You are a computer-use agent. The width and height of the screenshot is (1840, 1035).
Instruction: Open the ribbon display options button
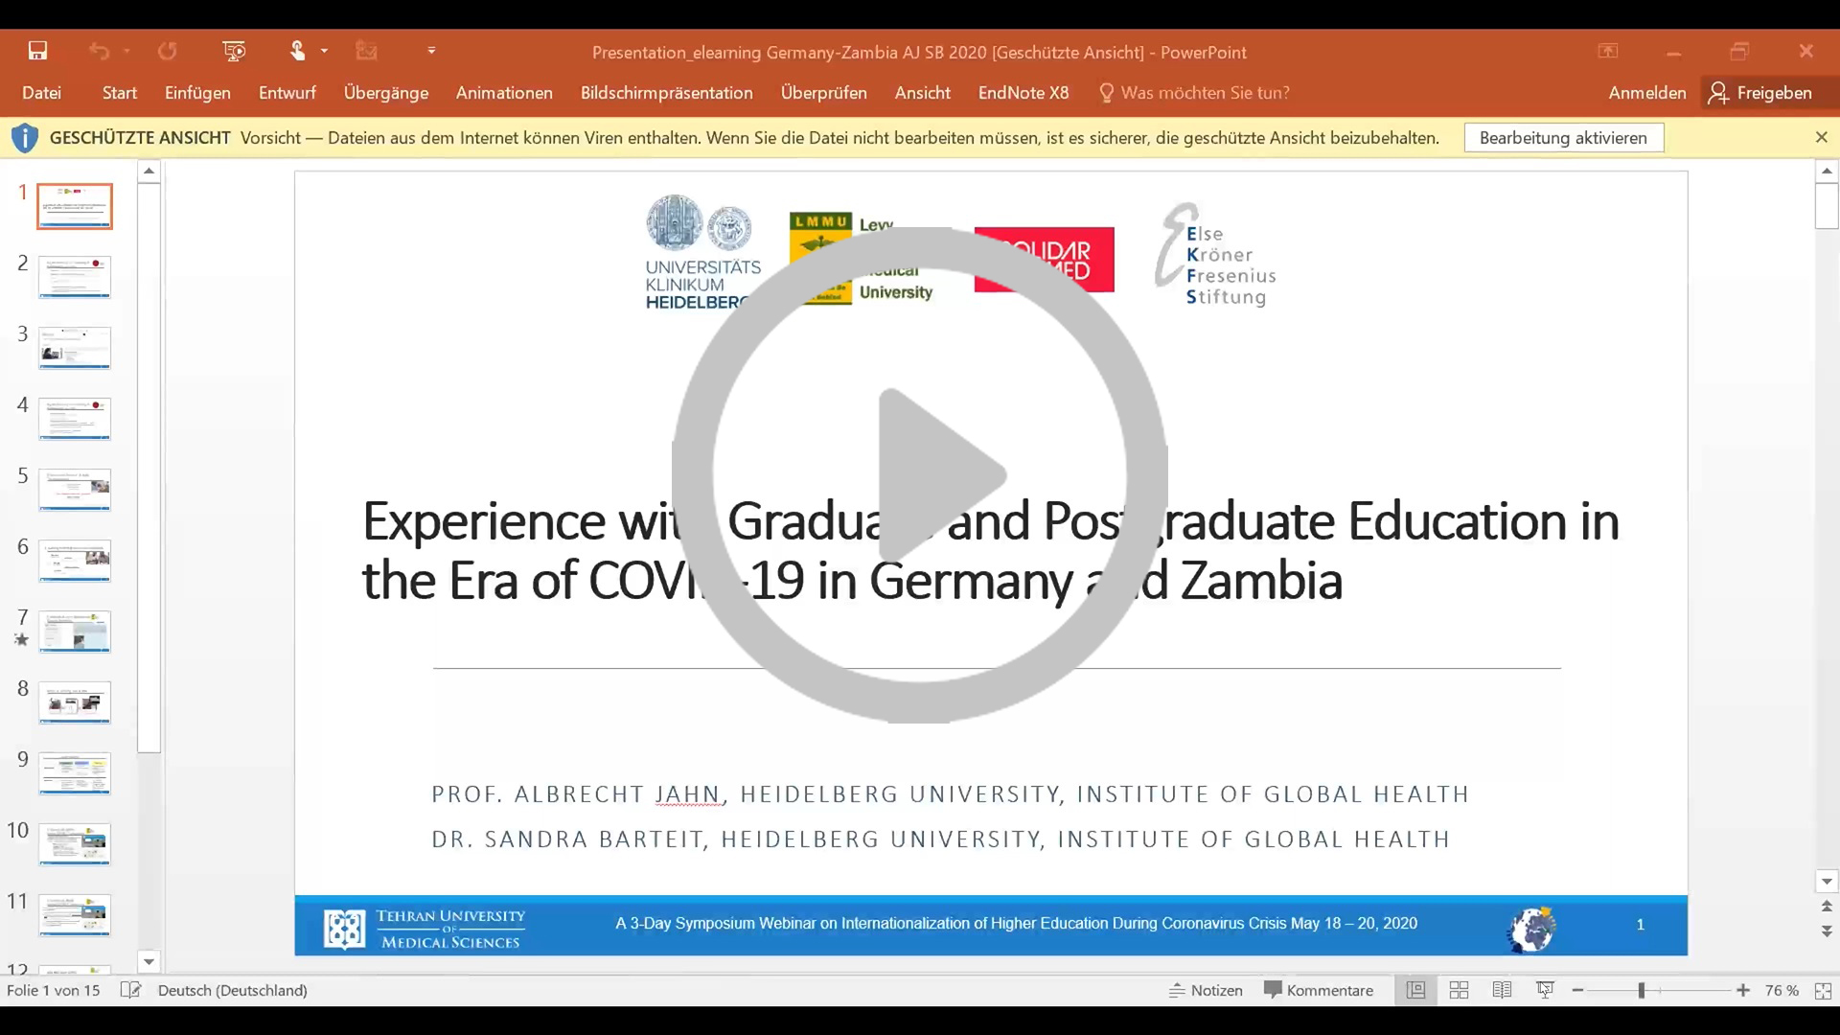pos(1608,51)
